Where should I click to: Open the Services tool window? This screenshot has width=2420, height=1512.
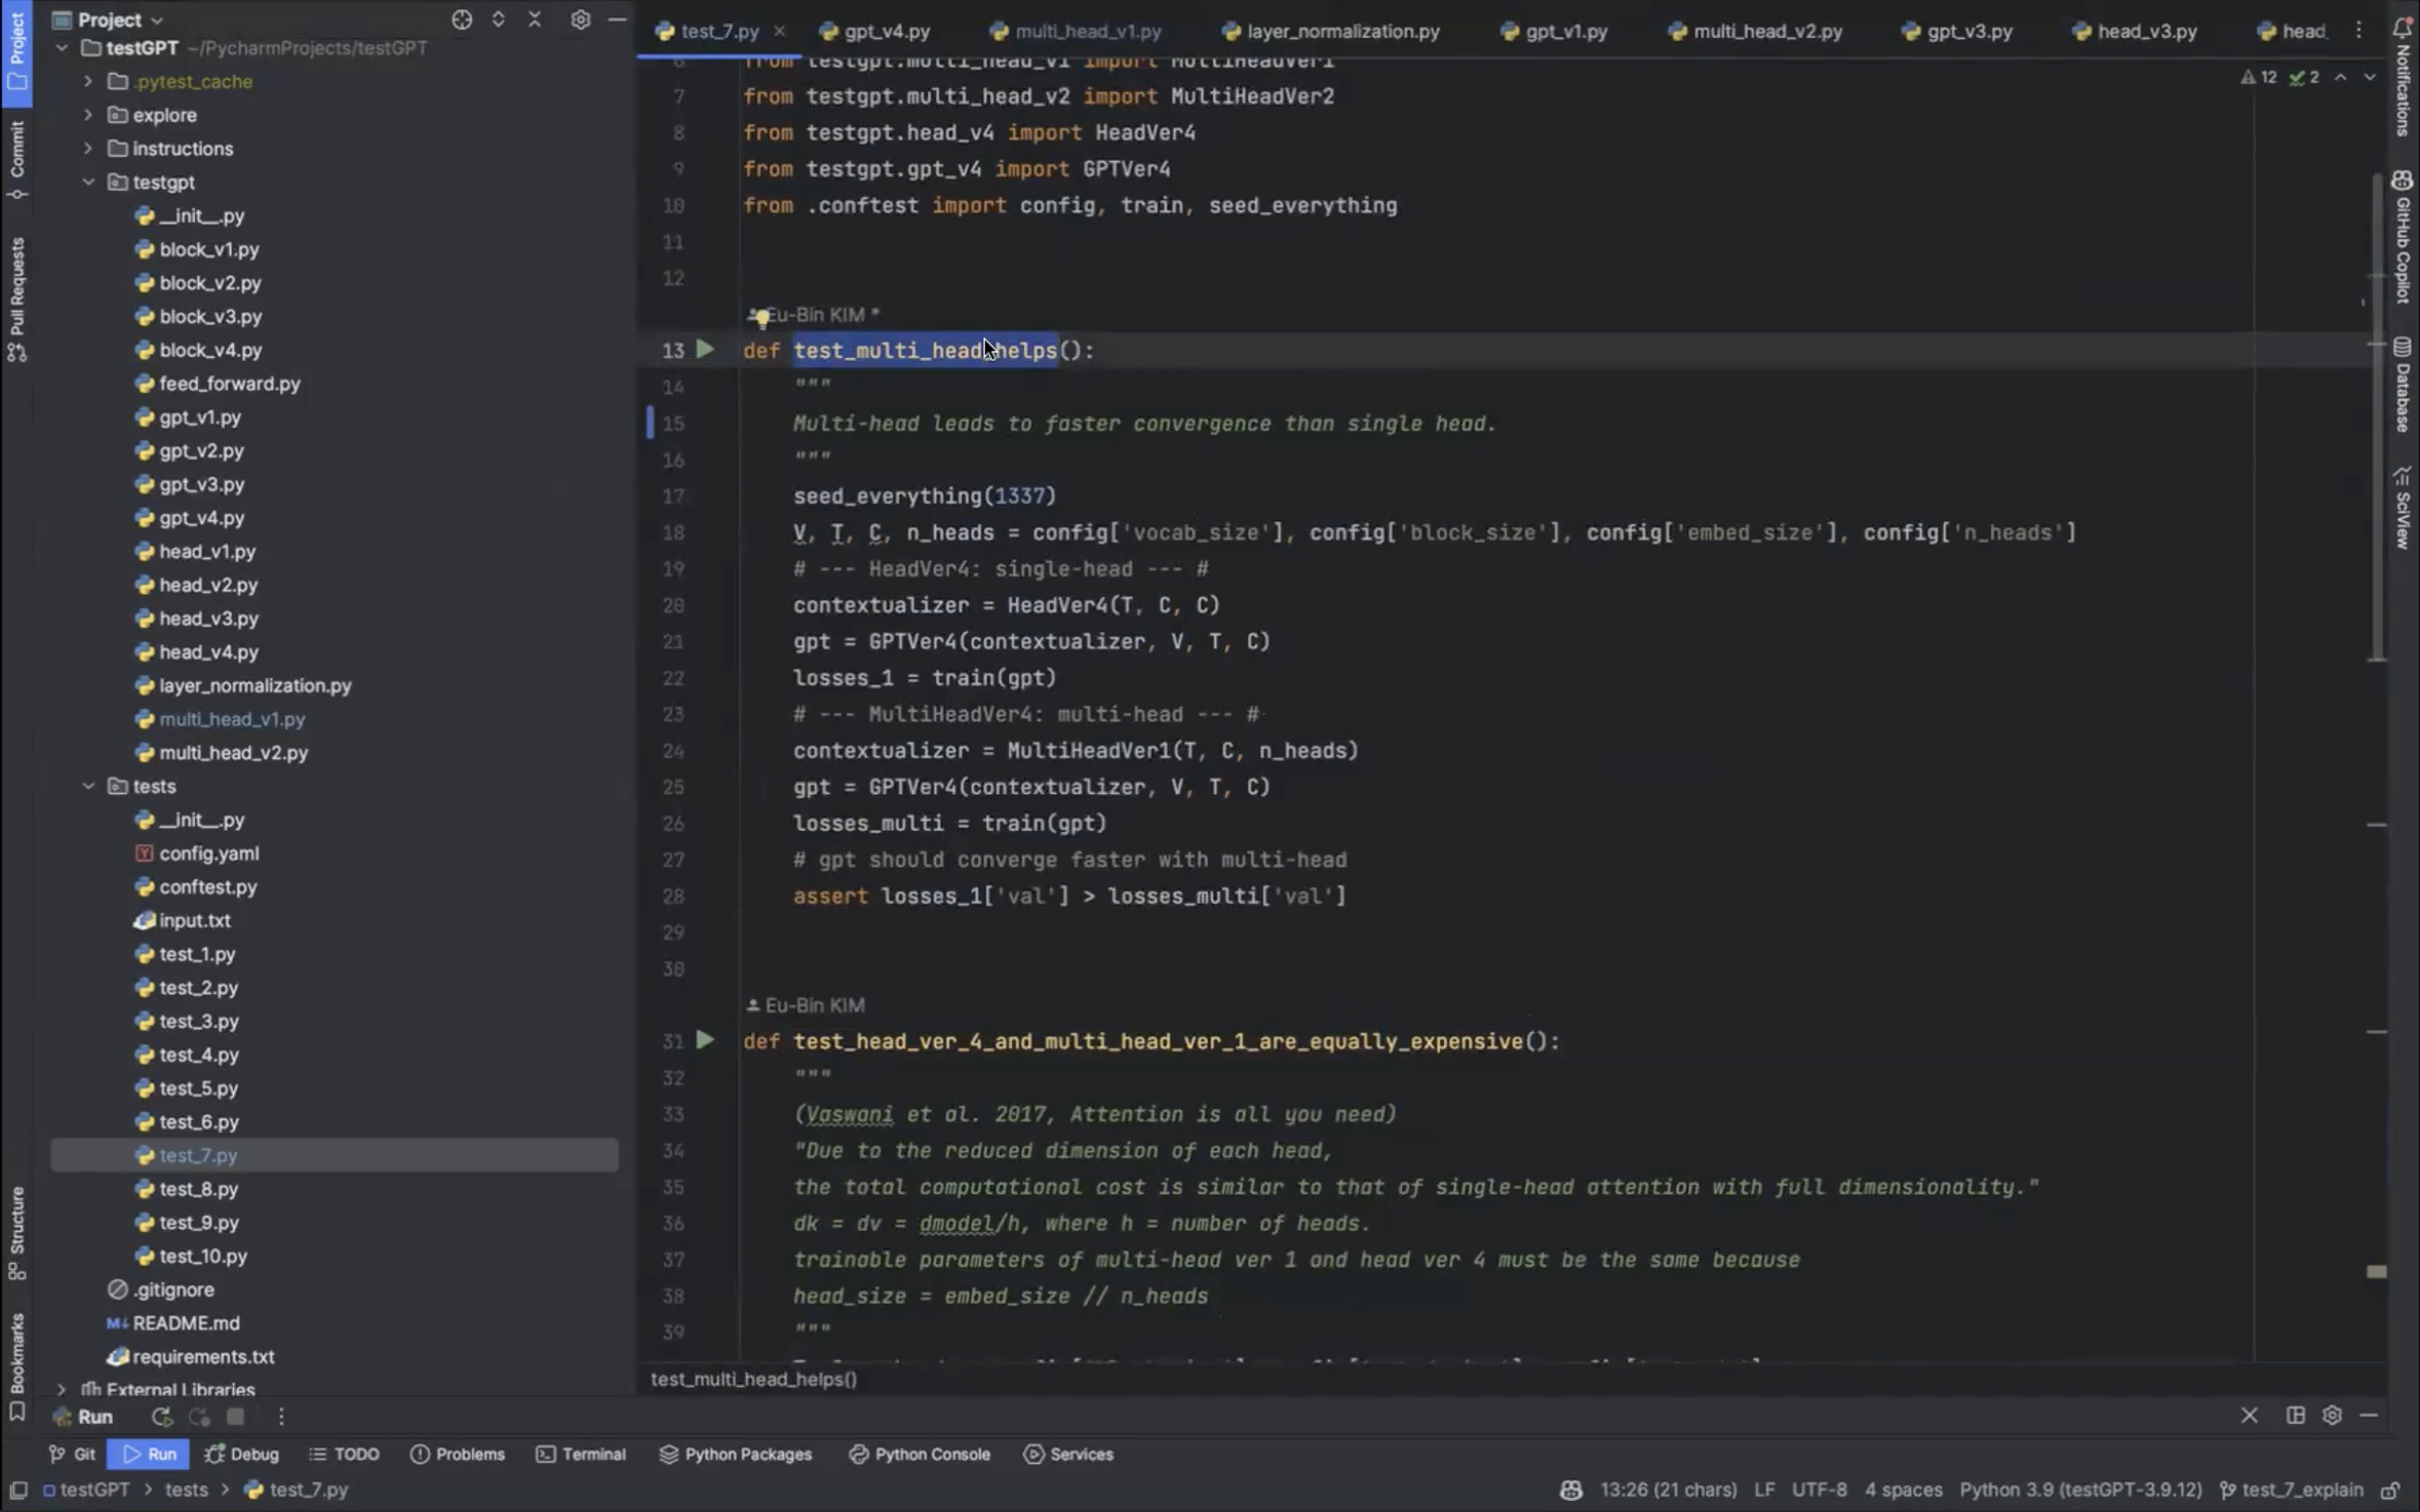pos(1068,1454)
